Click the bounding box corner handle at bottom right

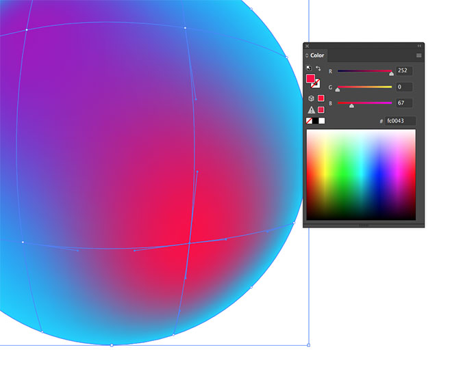(308, 345)
